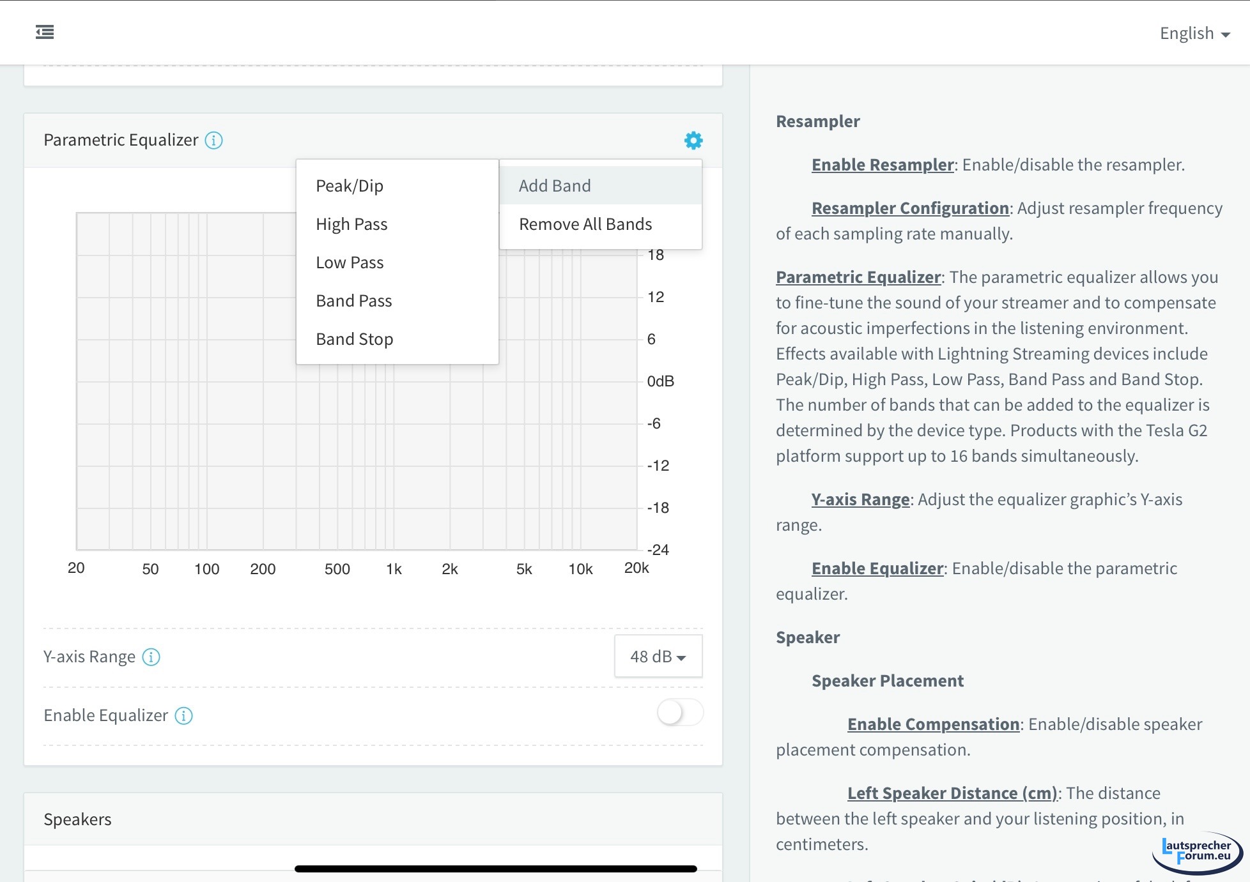The image size is (1250, 882).
Task: Open Parametric Equalizer gear settings
Action: (x=693, y=141)
